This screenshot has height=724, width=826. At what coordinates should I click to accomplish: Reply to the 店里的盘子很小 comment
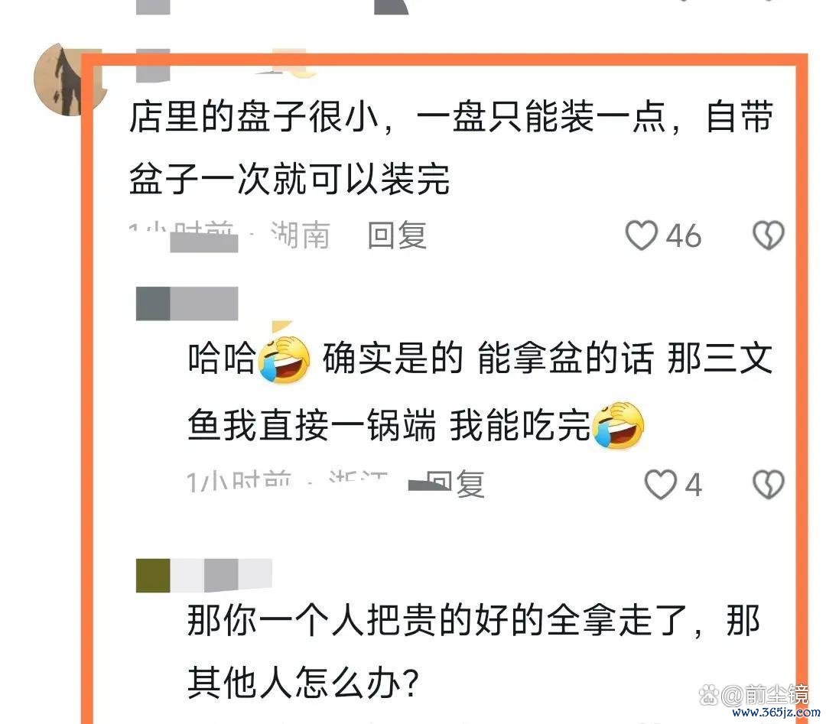point(397,235)
